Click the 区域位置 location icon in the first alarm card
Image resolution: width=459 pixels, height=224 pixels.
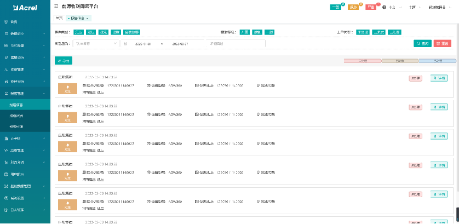(258, 85)
